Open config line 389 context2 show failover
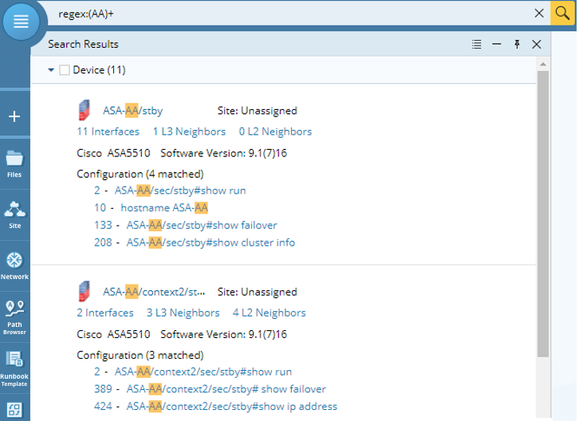The image size is (579, 421). pos(226,389)
